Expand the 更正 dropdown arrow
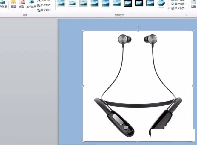 point(13,10)
